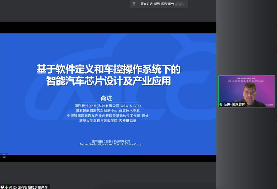
Task: Open the slide outline list icon
Action: (4, 156)
